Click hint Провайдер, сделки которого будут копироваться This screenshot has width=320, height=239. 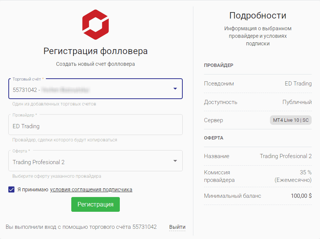coord(65,140)
